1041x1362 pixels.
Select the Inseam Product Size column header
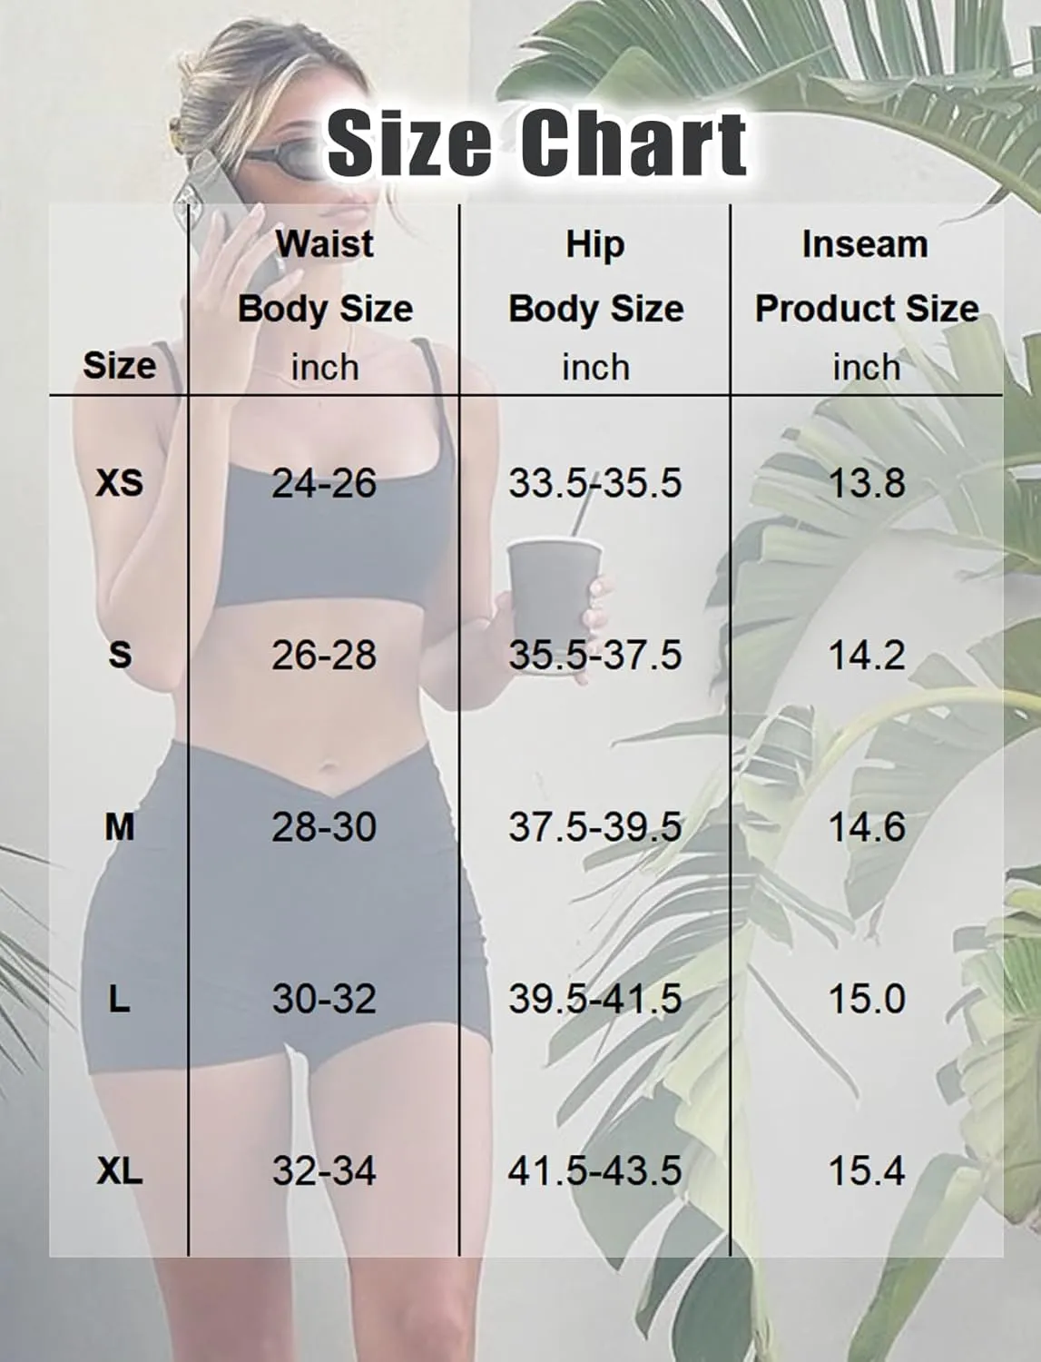(x=866, y=306)
